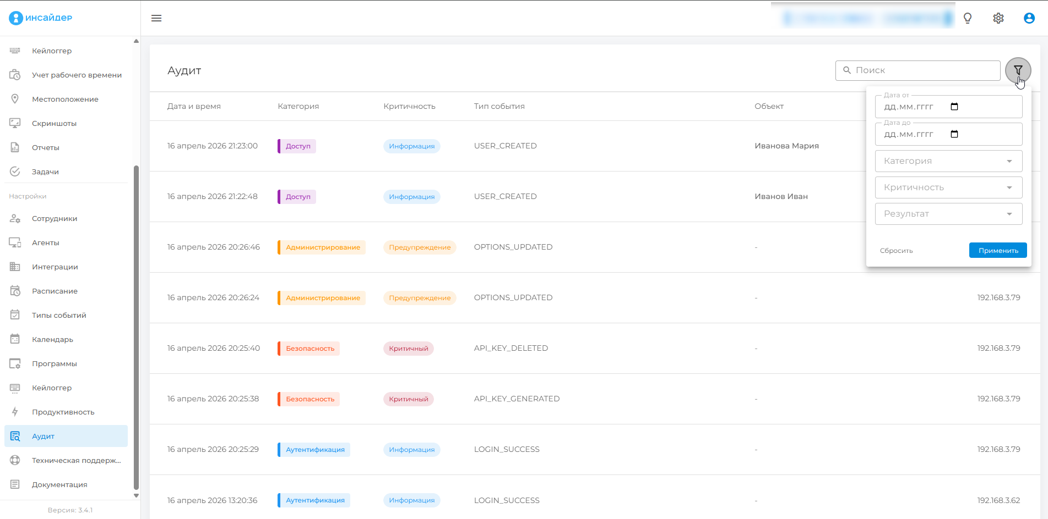The image size is (1048, 519).
Task: Expand the Категория dropdown
Action: tap(948, 161)
